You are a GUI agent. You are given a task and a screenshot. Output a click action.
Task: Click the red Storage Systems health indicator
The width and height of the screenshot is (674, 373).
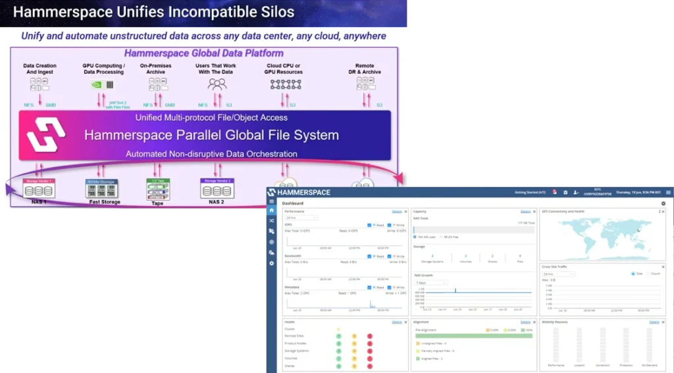coord(370,351)
